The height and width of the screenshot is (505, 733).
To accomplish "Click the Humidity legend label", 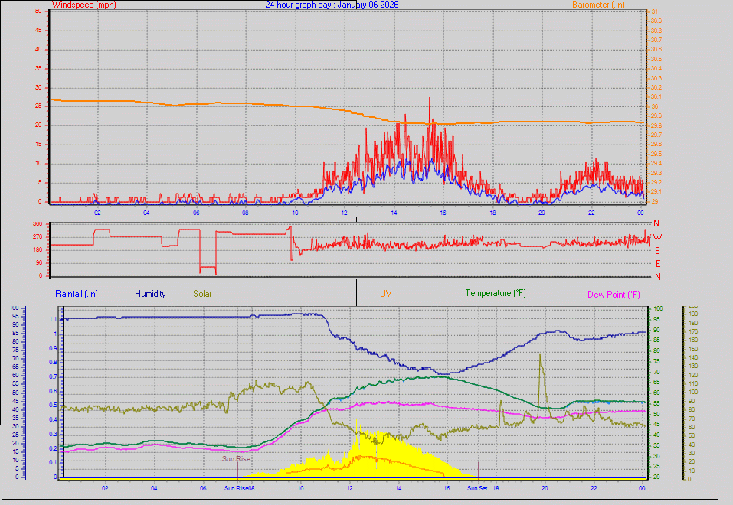I will coord(150,293).
